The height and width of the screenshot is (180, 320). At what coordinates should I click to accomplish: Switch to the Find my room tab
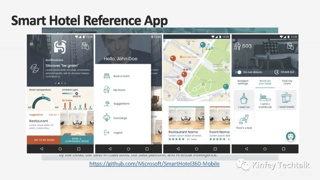tap(287, 82)
